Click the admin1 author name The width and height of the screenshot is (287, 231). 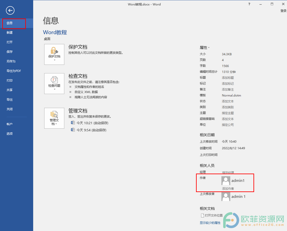[x=238, y=181]
